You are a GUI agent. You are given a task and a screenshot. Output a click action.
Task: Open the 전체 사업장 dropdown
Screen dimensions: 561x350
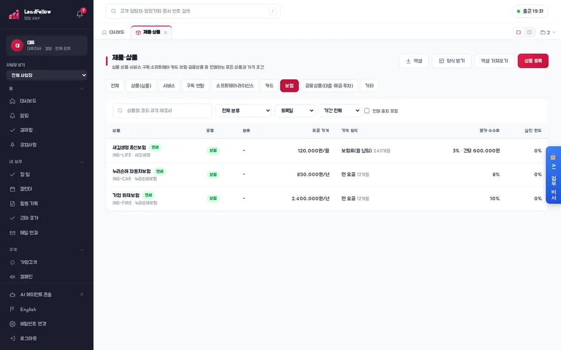47,75
